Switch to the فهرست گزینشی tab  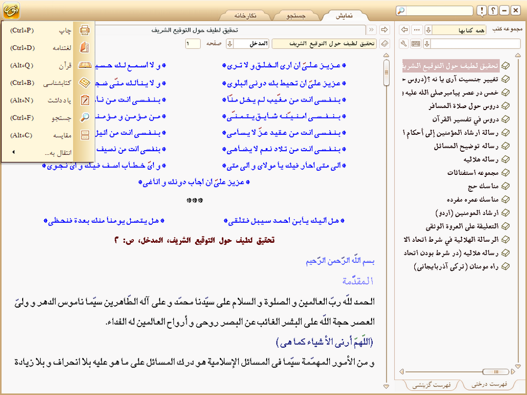(x=432, y=385)
